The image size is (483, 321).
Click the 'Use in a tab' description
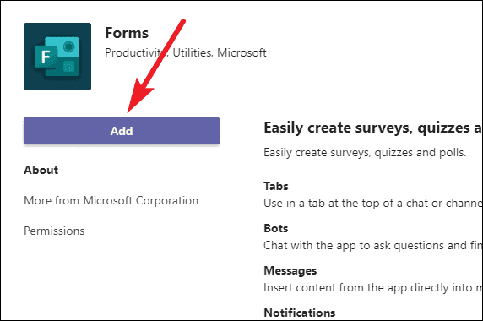(373, 204)
